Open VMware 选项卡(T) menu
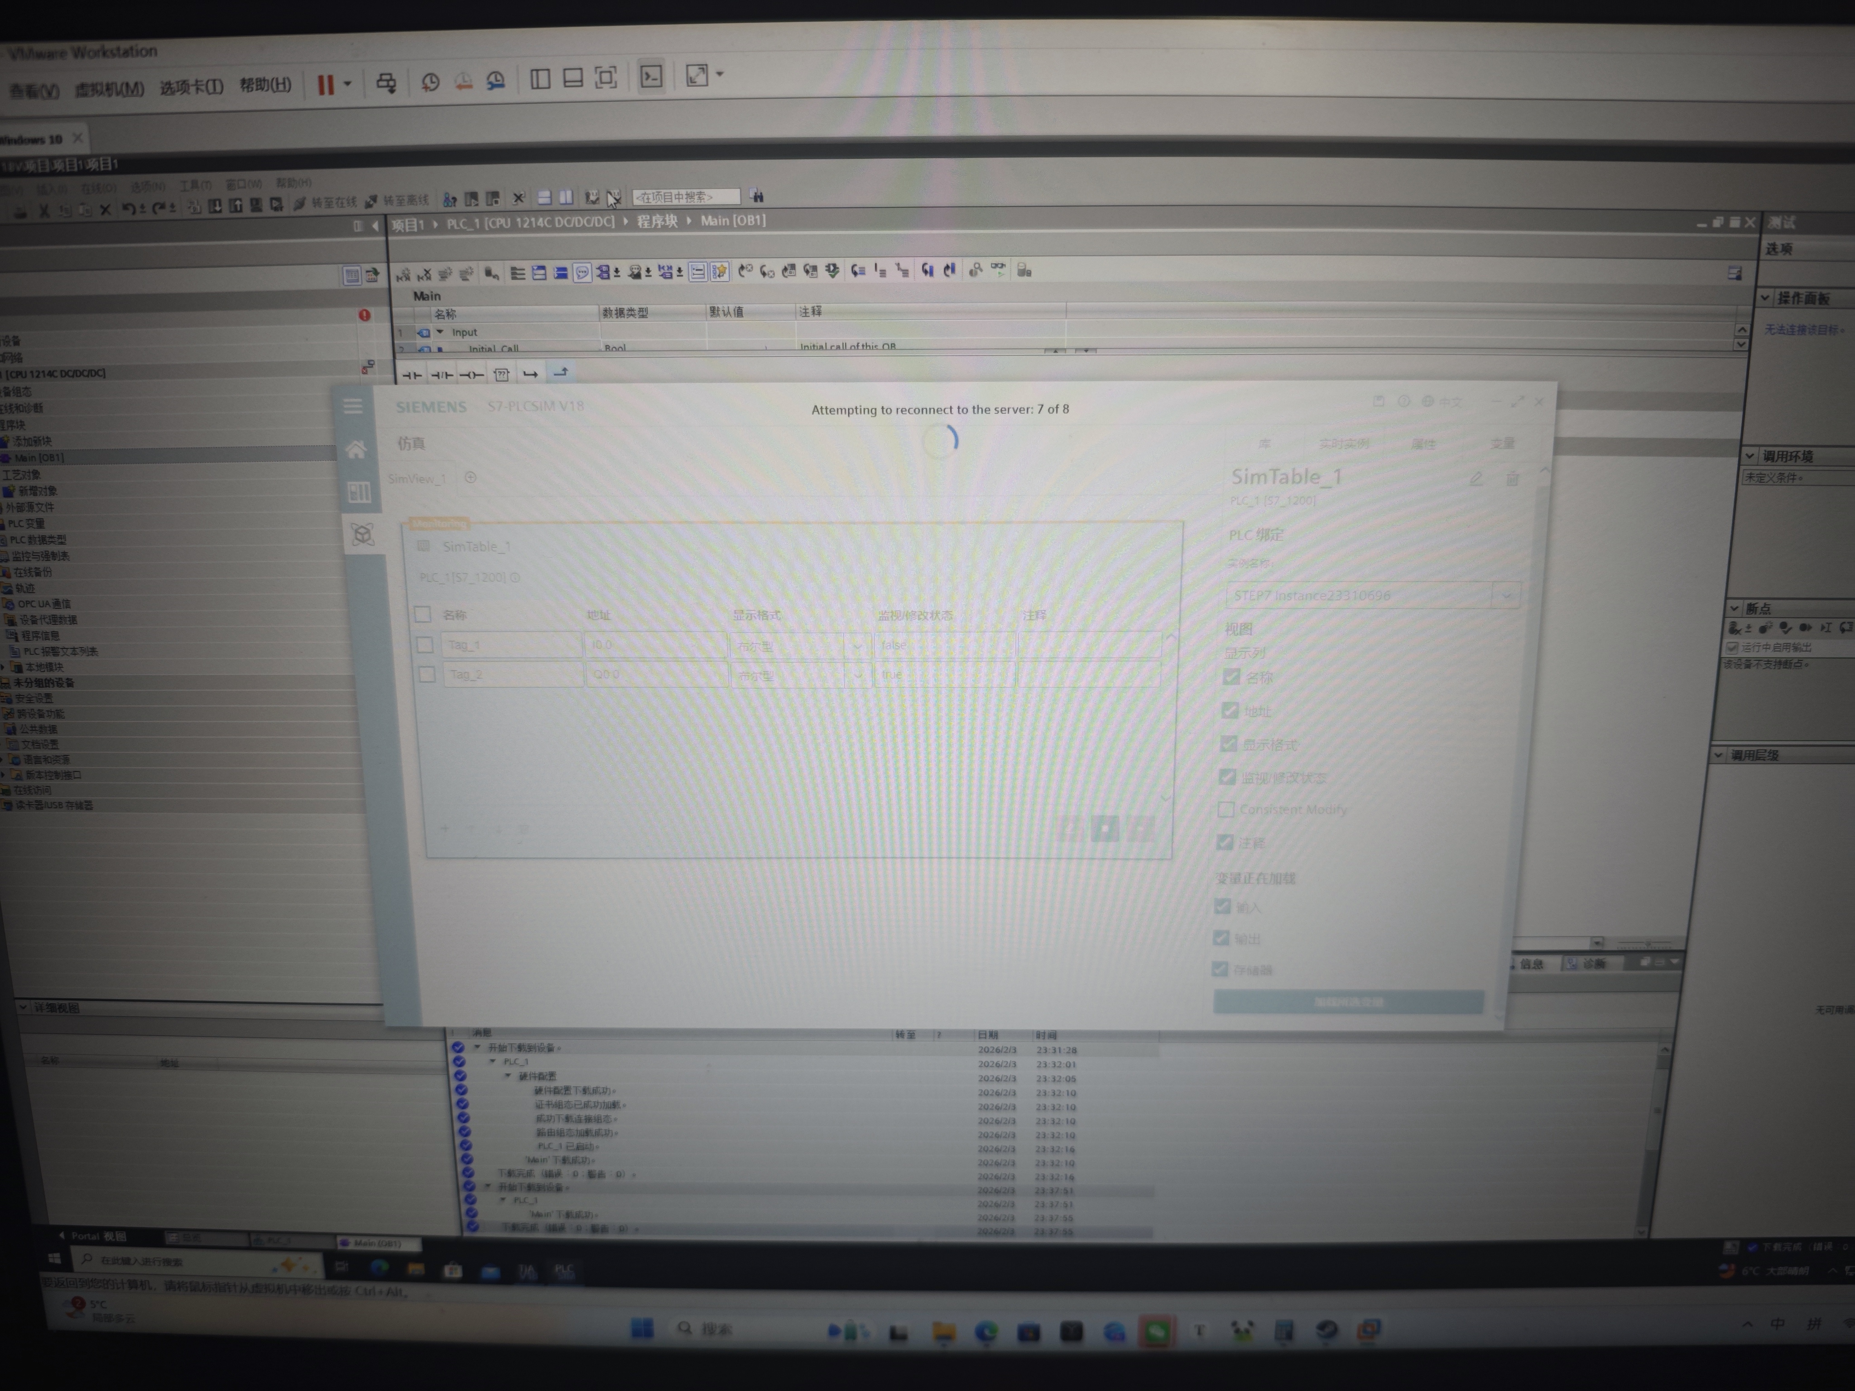Viewport: 1855px width, 1391px height. pos(191,87)
